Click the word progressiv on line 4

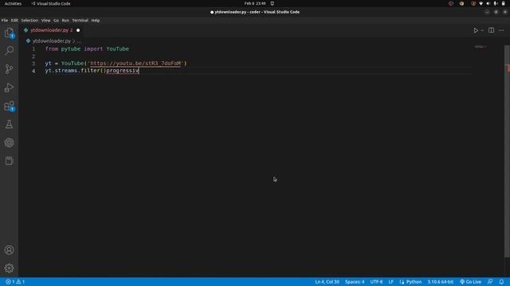(123, 71)
